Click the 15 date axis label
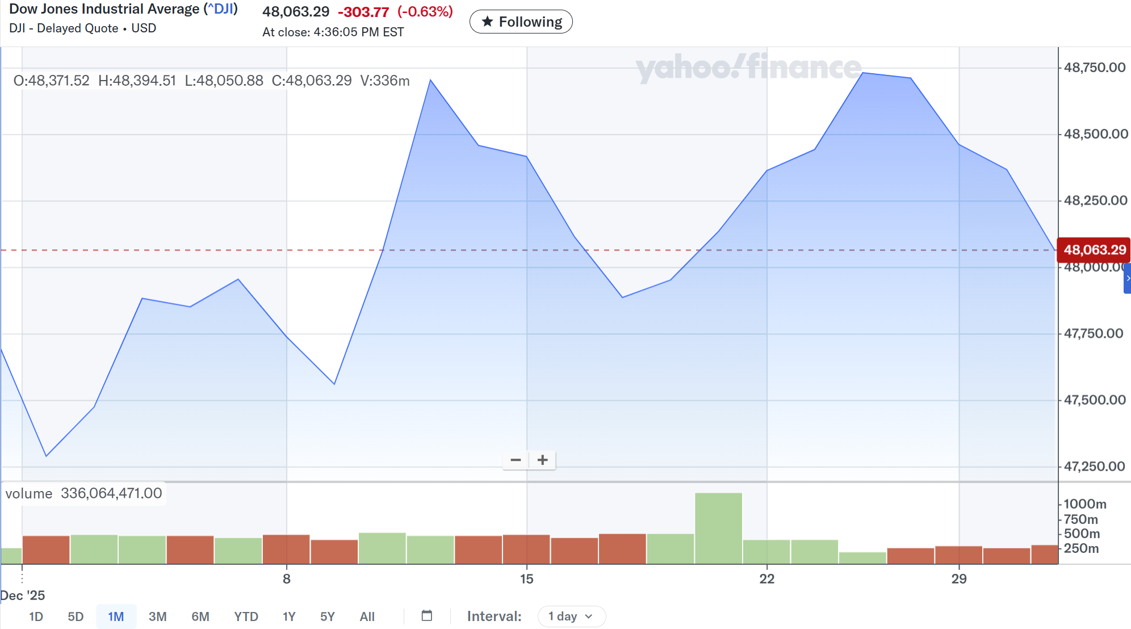The width and height of the screenshot is (1131, 629). click(526, 578)
